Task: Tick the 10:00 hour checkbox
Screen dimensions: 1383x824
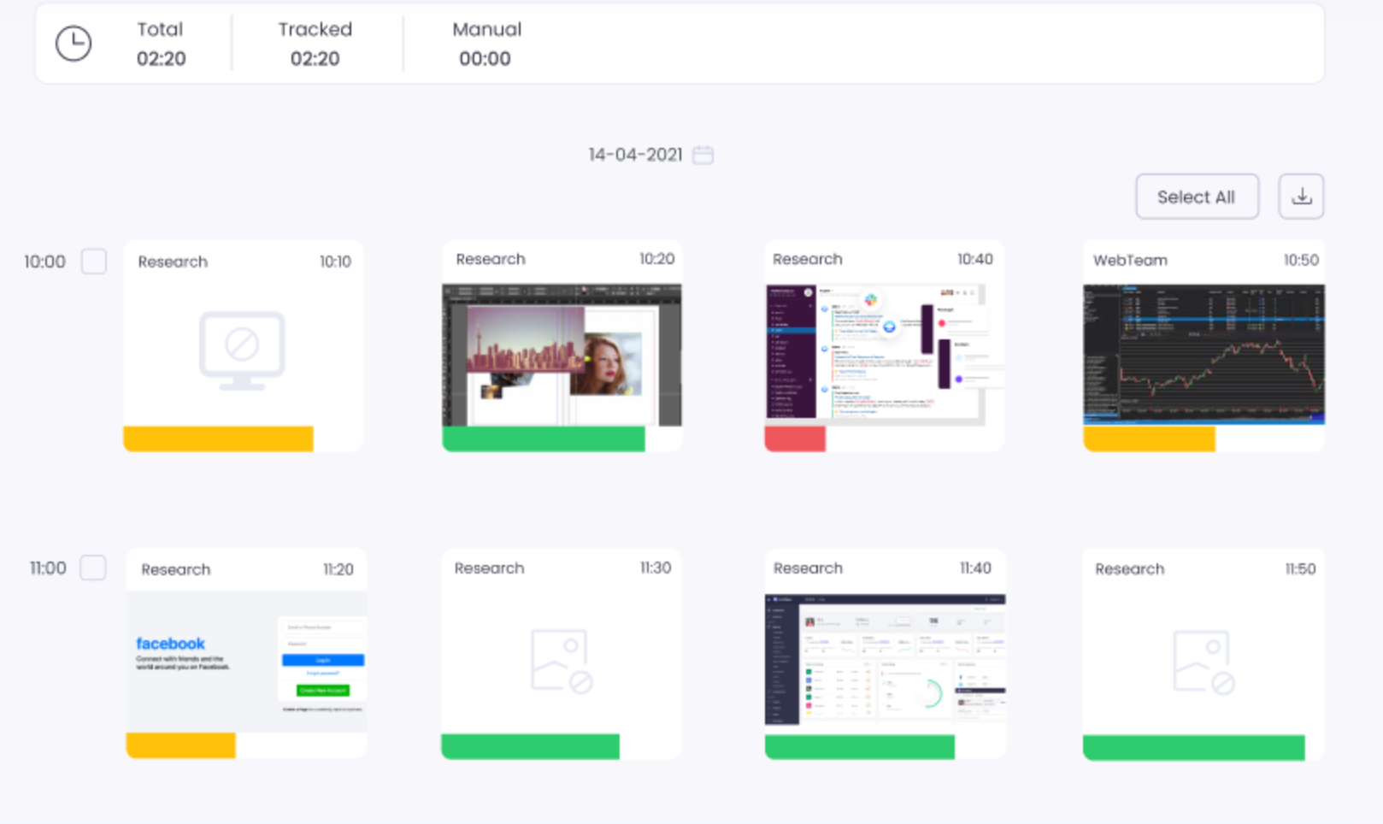Action: [x=94, y=262]
